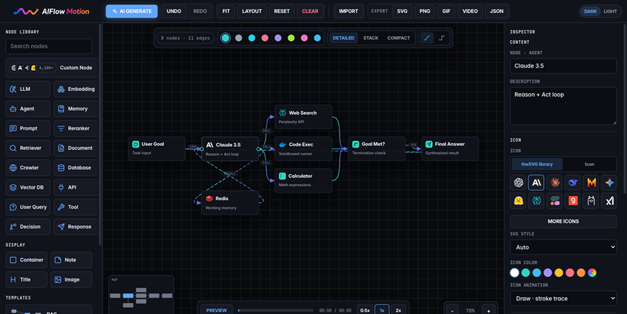
Task: Pick the lime green accent color dot
Action: tap(291, 38)
